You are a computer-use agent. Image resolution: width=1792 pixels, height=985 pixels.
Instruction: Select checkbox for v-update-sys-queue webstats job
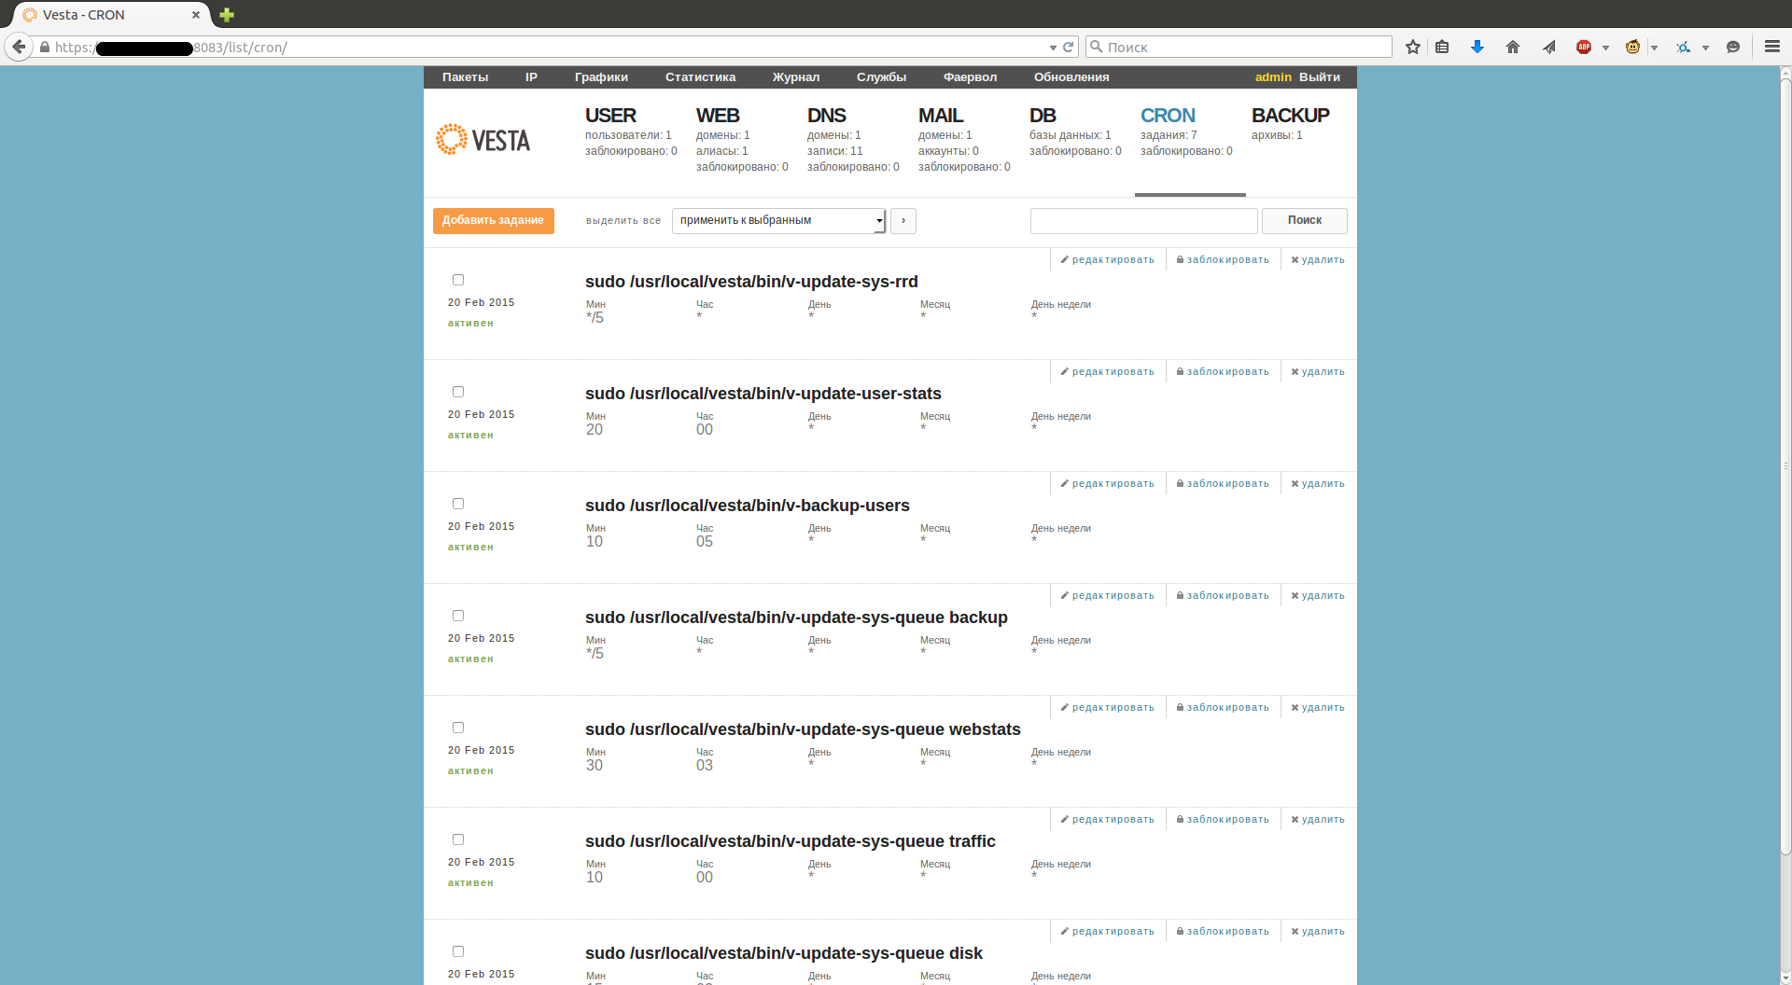point(458,728)
